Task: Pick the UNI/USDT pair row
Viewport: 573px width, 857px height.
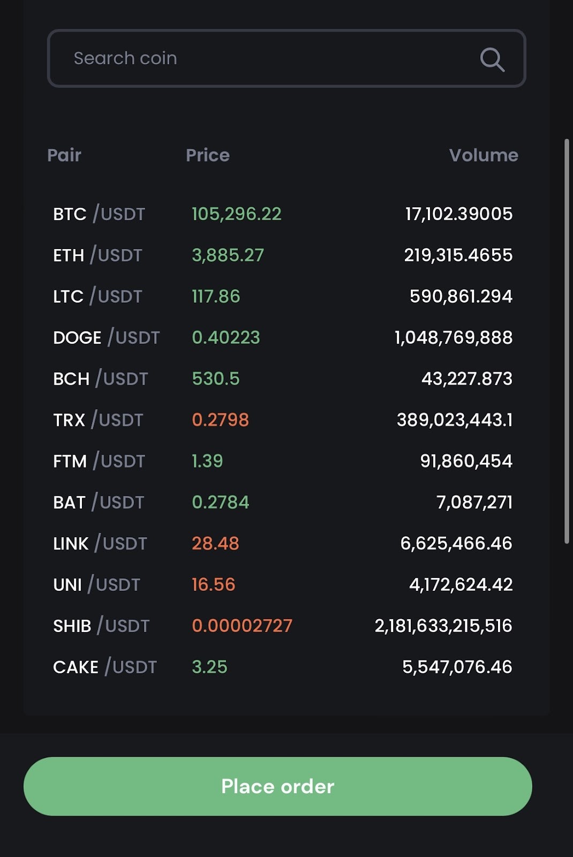Action: click(x=96, y=585)
